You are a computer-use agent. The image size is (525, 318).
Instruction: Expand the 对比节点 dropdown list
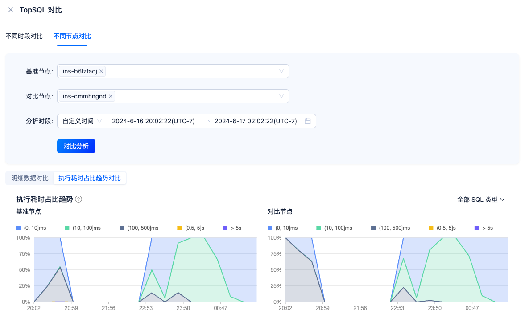coord(281,96)
